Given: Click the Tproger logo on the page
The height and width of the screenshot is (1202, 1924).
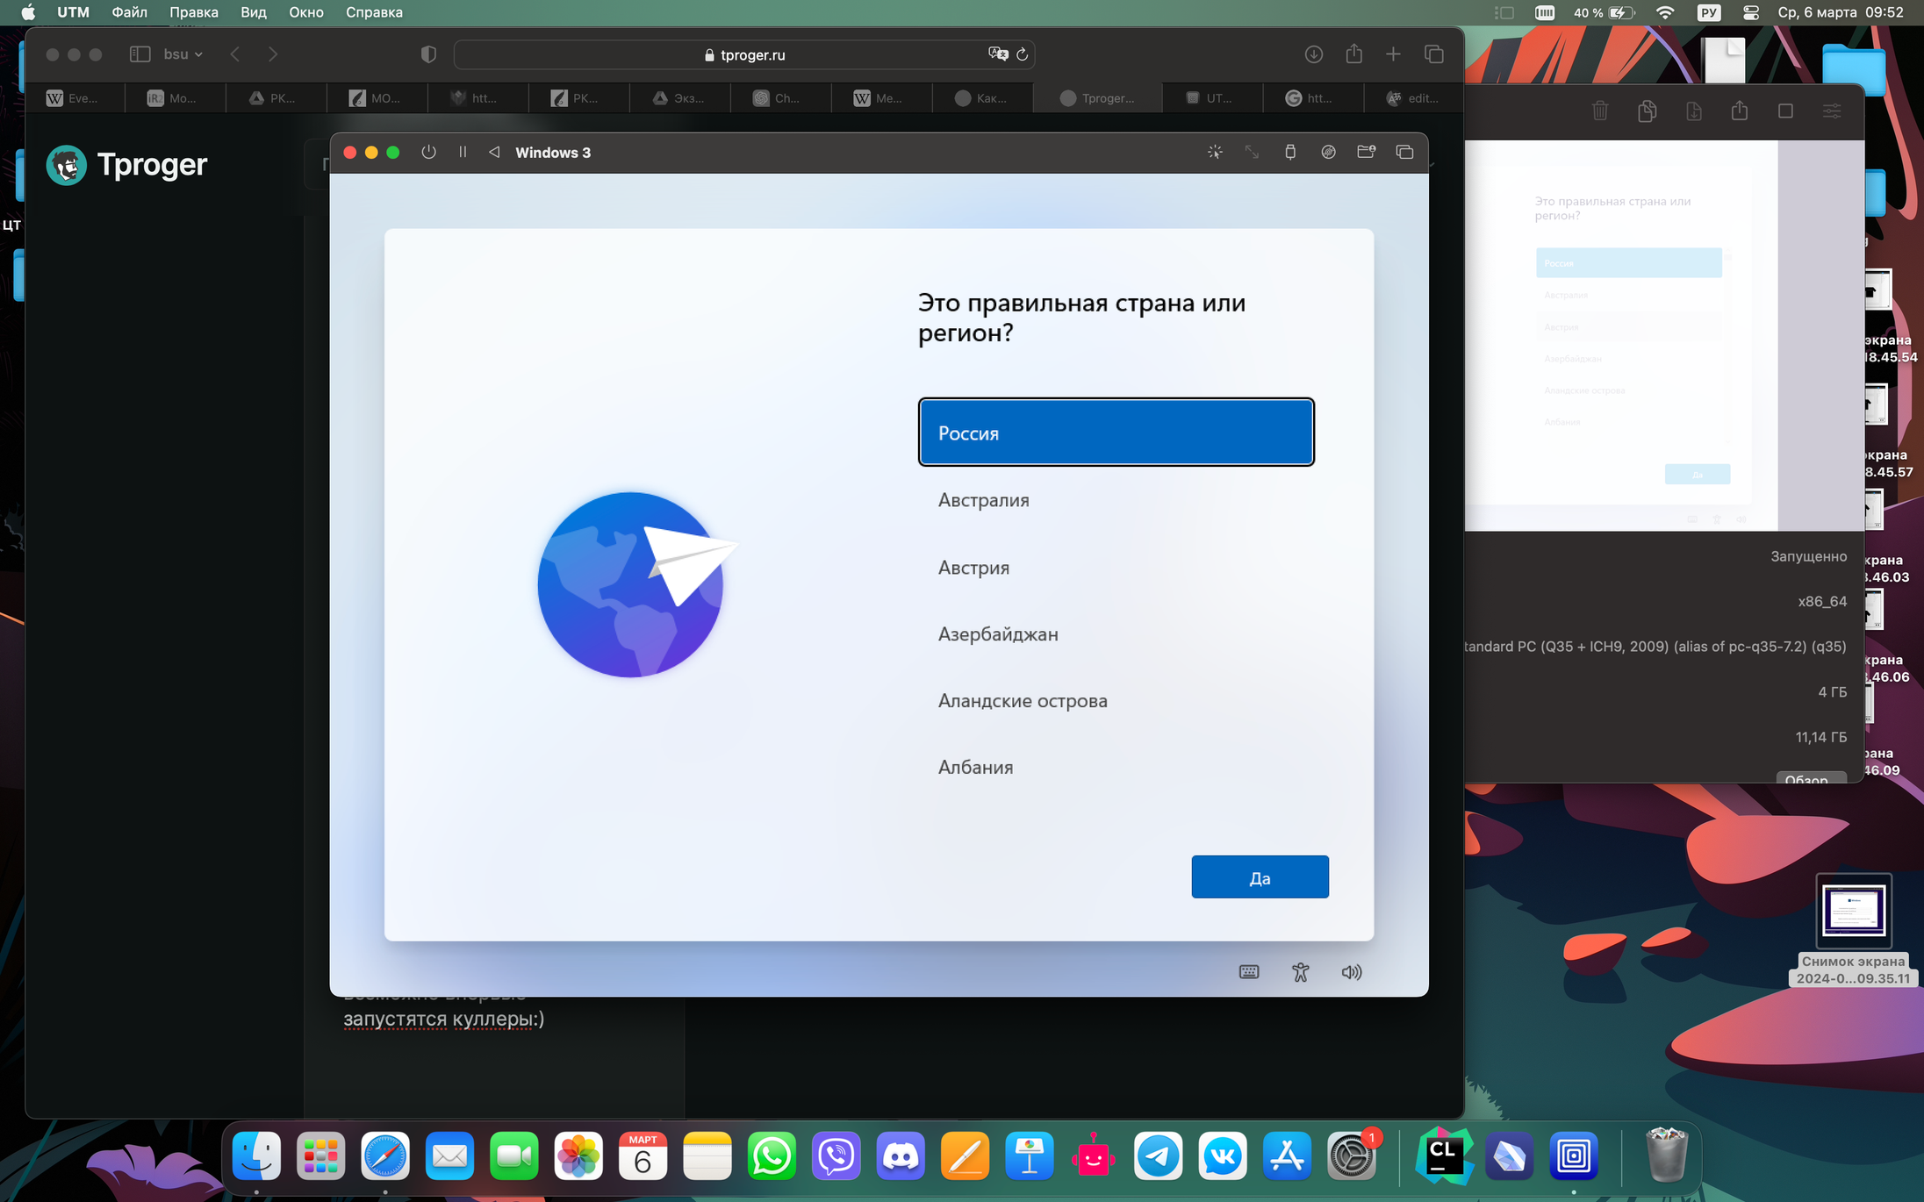Looking at the screenshot, I should (x=127, y=165).
